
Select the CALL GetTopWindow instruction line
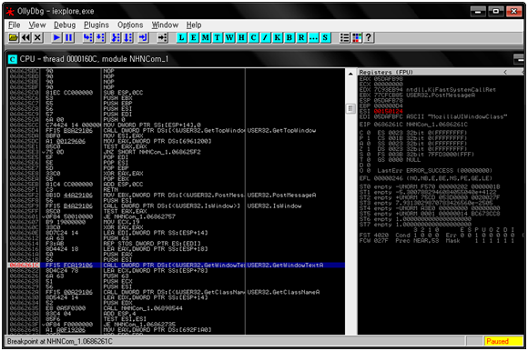tap(176, 130)
